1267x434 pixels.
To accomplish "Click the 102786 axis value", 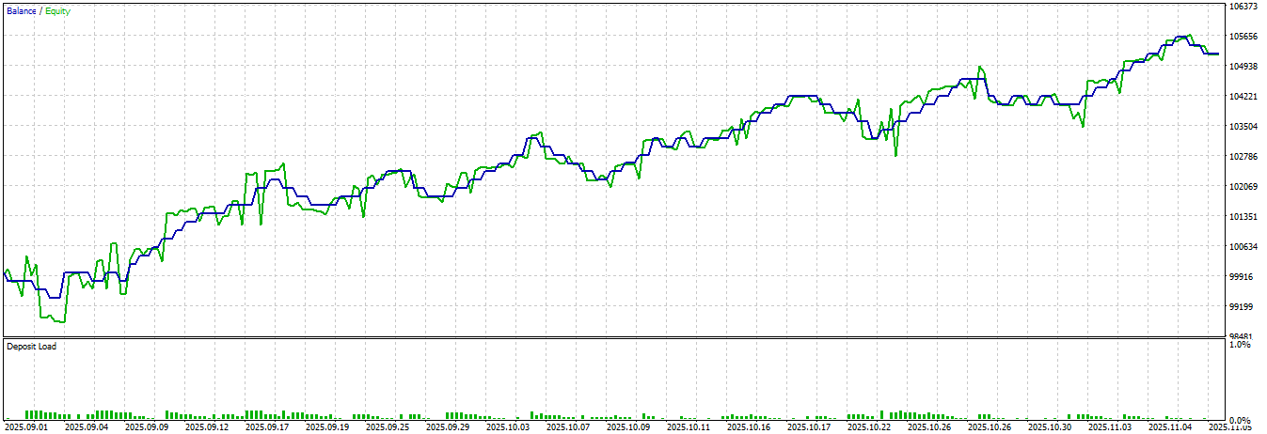I will pyautogui.click(x=1243, y=157).
